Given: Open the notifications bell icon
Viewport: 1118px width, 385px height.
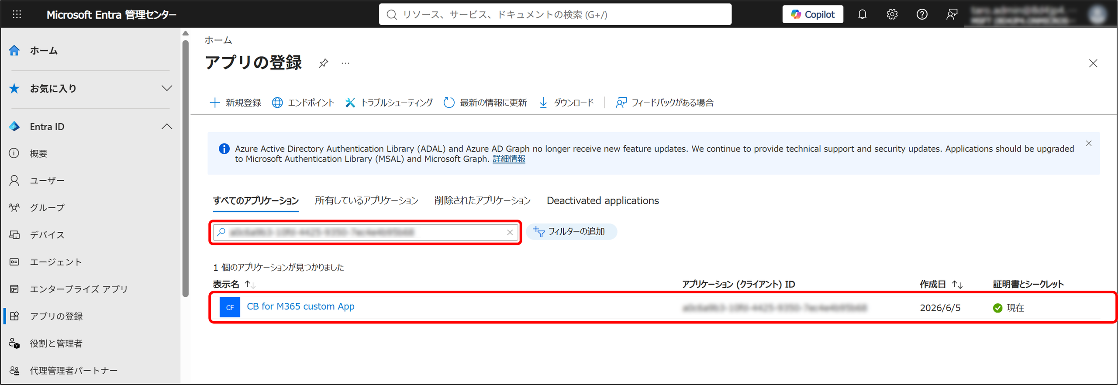Looking at the screenshot, I should [862, 14].
